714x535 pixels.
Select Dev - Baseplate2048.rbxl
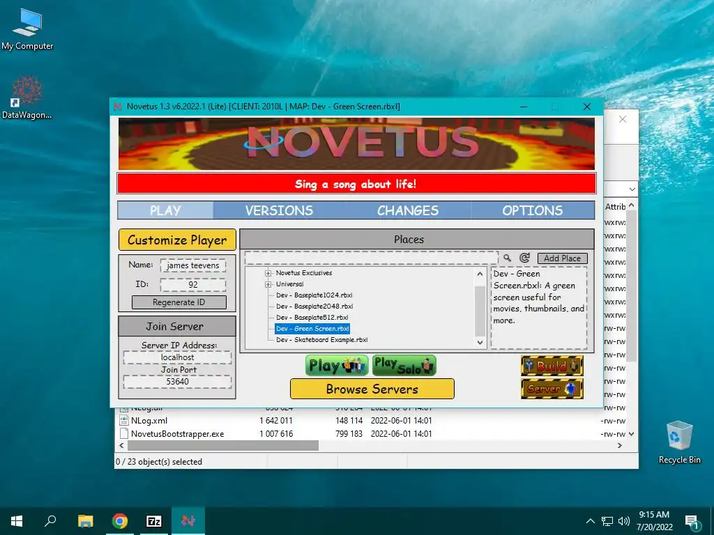(x=314, y=307)
